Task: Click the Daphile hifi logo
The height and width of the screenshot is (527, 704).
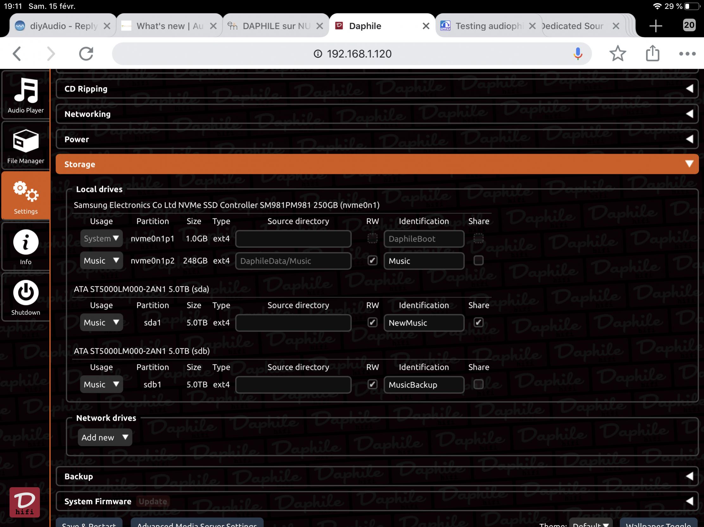Action: coord(24,502)
